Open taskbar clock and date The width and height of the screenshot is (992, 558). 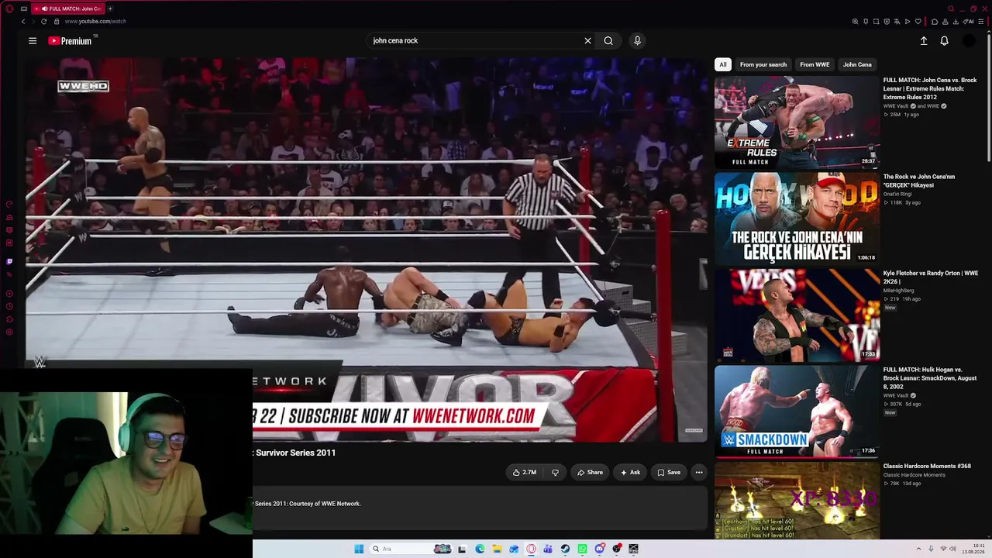point(974,549)
